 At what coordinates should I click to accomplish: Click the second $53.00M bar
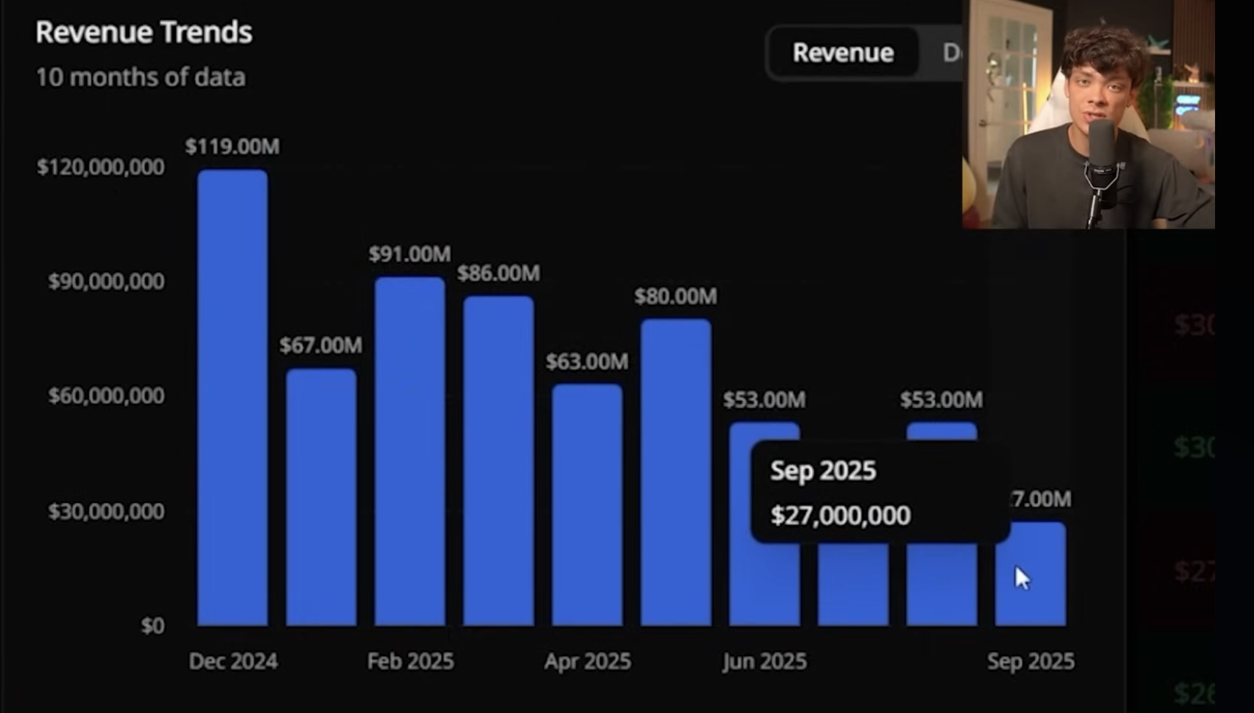tap(942, 584)
